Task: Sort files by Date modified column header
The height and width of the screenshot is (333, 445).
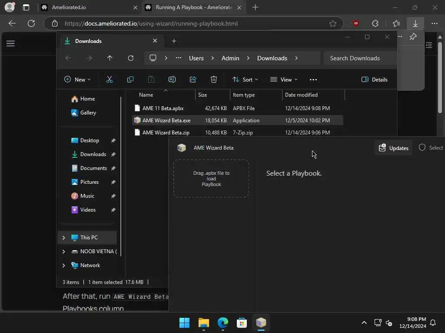Action: [313, 95]
